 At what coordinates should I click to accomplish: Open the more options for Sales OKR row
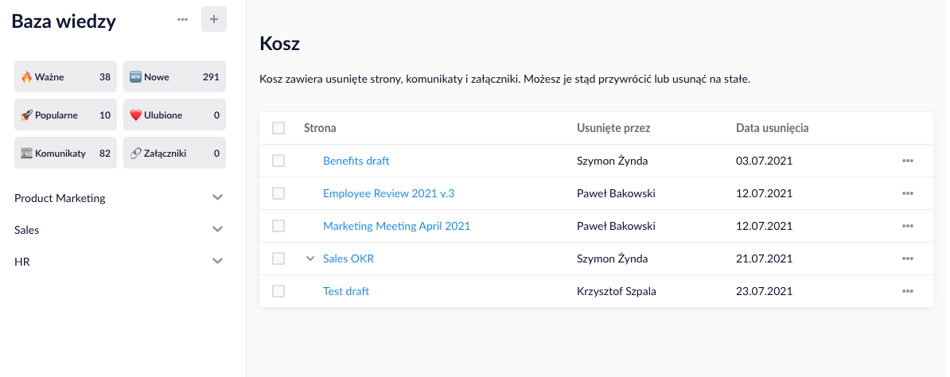[907, 258]
